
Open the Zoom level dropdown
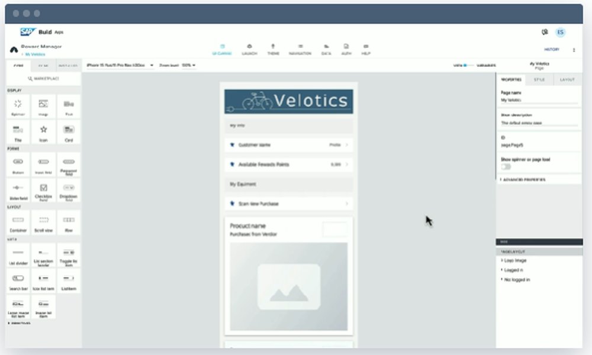[x=188, y=65]
